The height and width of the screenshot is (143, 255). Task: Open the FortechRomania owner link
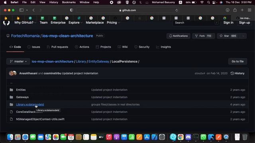coord(25,36)
